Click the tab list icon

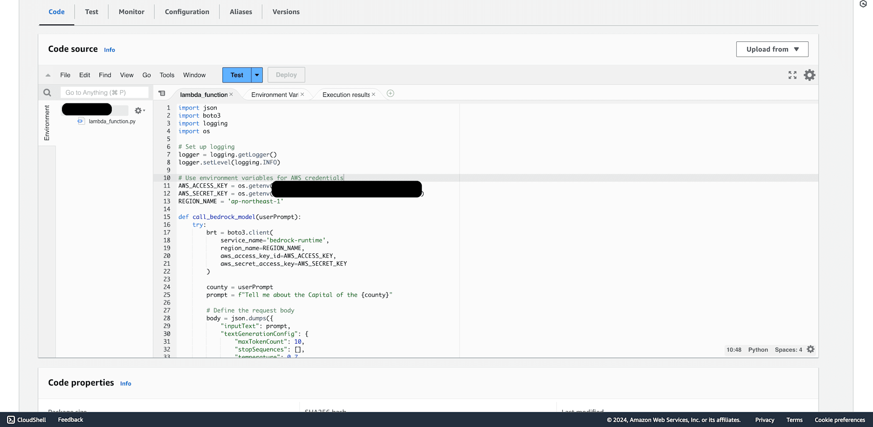162,93
